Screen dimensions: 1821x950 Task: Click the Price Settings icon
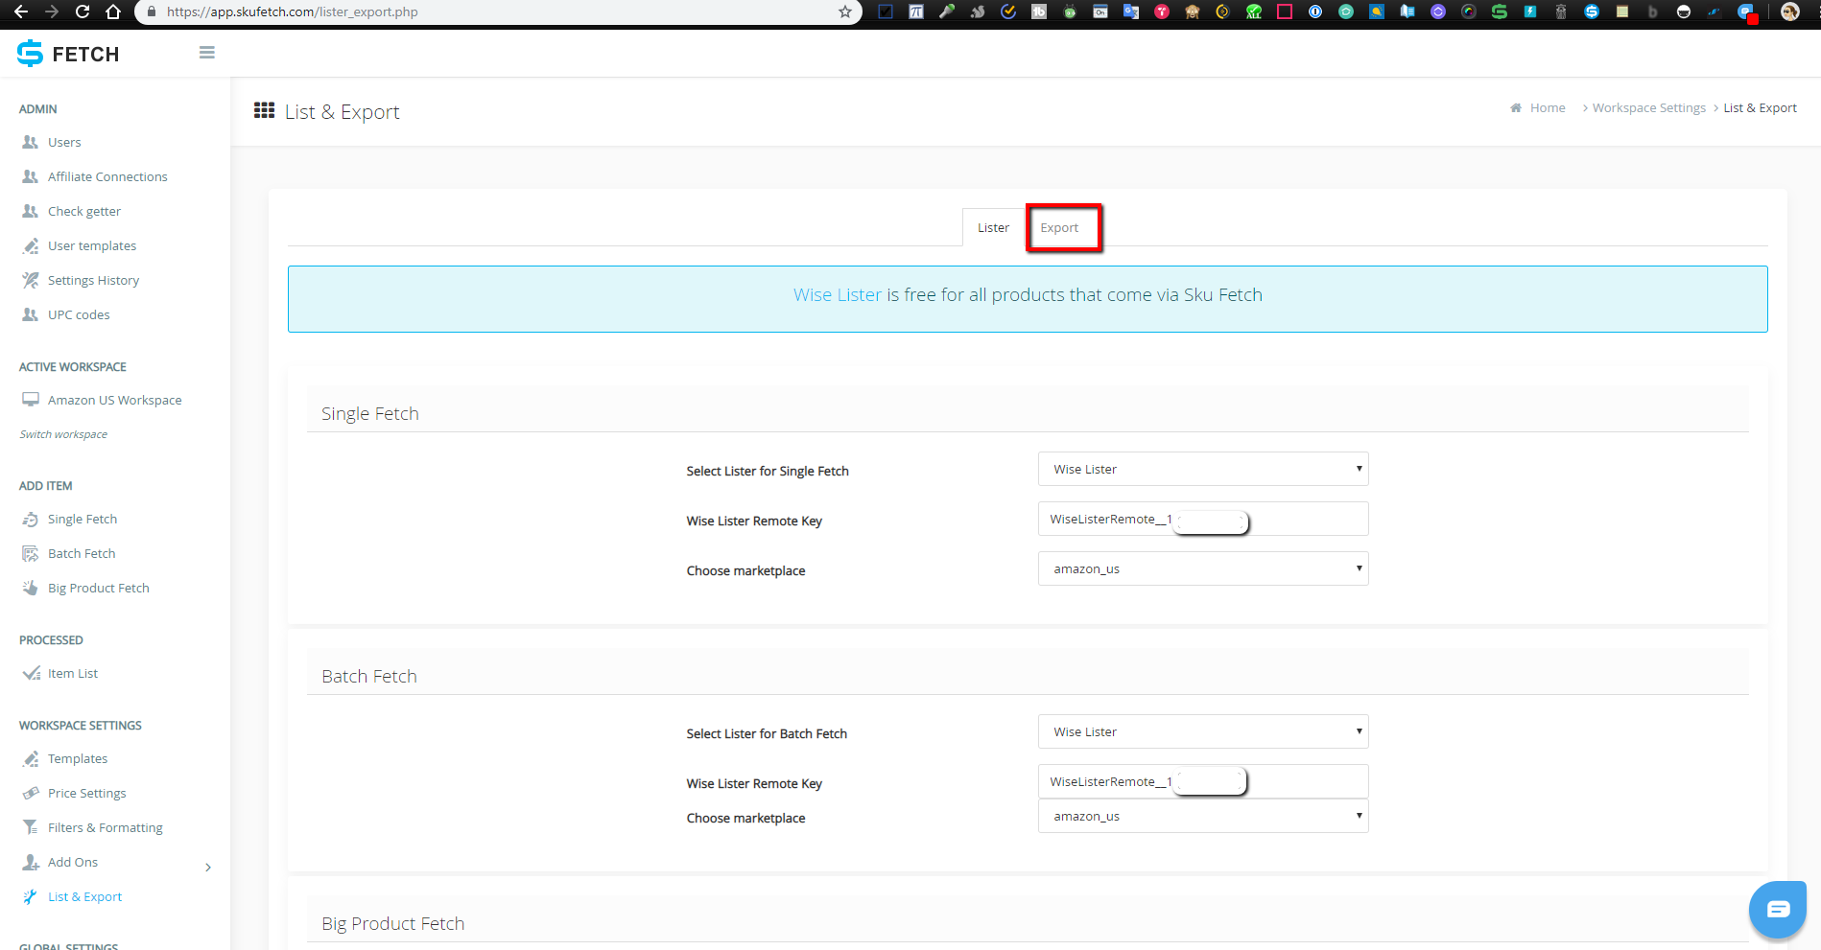[31, 793]
